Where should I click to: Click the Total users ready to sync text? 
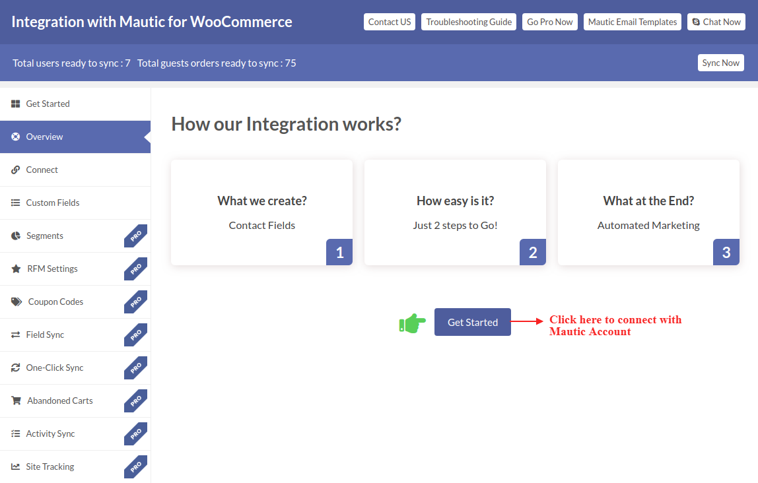tap(71, 63)
